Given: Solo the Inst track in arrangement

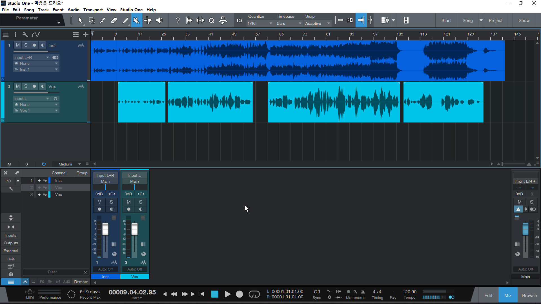Looking at the screenshot, I should 26,45.
